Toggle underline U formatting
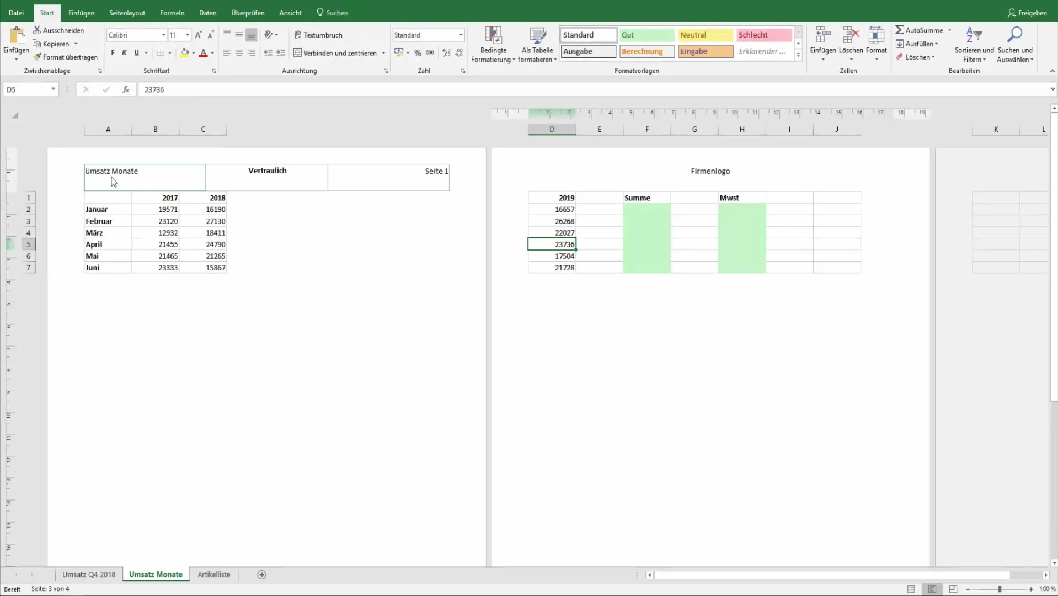Viewport: 1058px width, 596px height. [137, 53]
